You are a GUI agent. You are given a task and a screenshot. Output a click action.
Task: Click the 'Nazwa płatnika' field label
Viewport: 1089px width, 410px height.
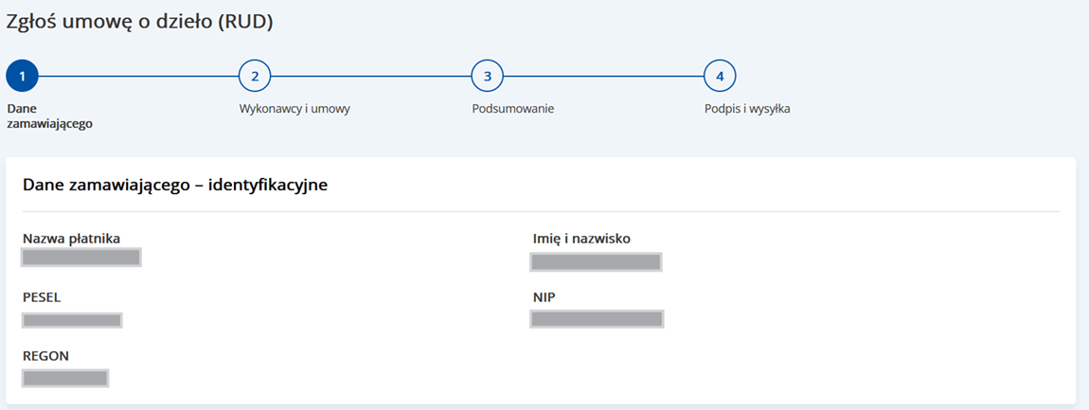(71, 238)
